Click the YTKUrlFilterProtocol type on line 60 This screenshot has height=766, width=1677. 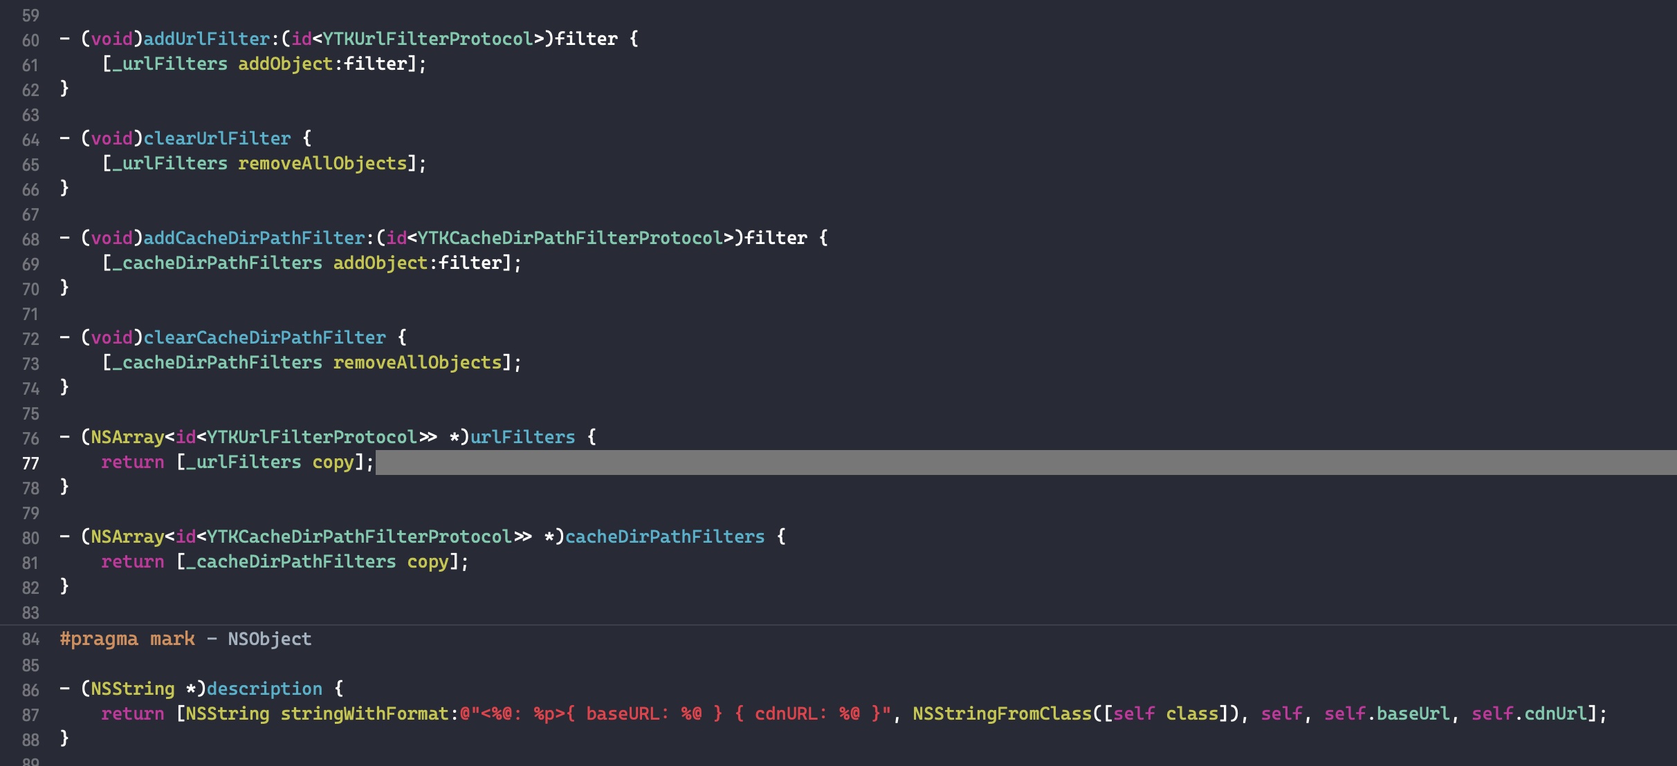428,39
